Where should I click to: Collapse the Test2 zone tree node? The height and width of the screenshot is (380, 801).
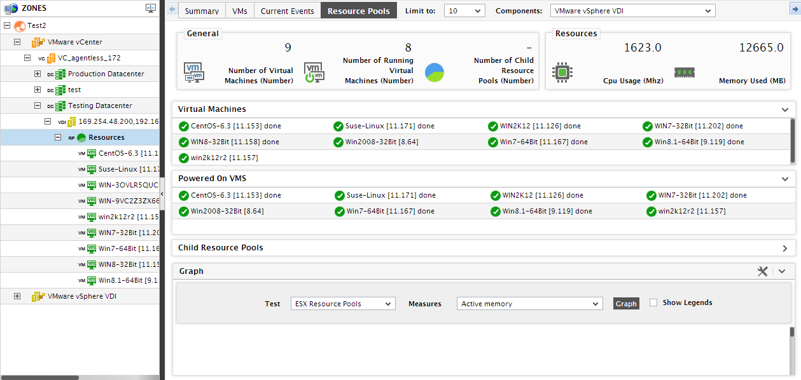coord(7,26)
